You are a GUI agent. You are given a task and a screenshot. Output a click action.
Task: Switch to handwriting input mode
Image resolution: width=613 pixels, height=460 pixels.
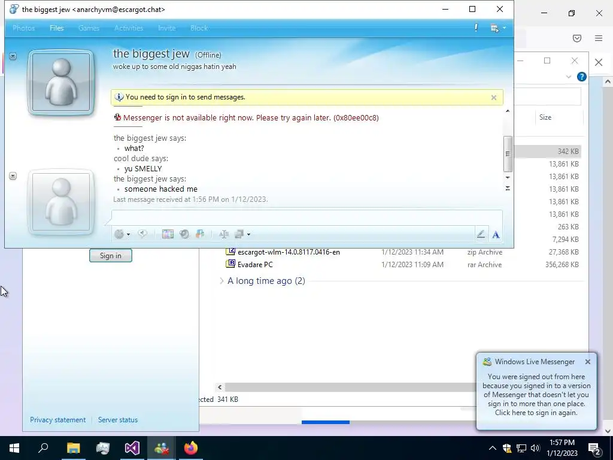coord(481,234)
